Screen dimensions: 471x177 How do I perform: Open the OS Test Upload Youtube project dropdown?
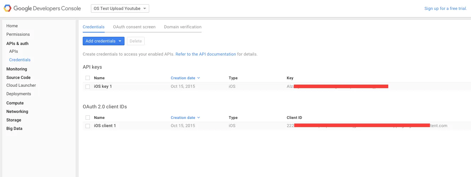[x=120, y=8]
